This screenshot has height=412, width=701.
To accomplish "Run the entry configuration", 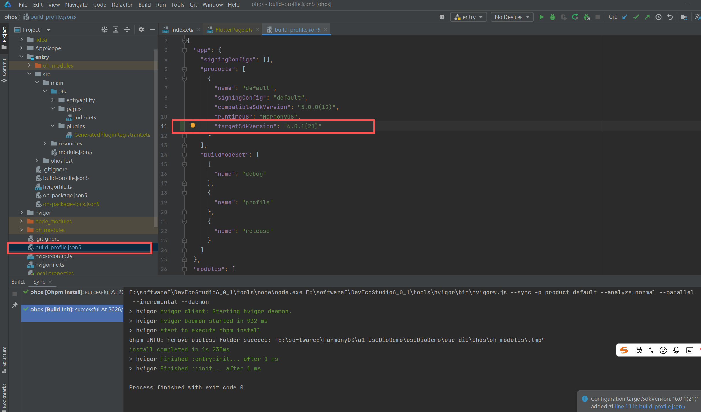I will coord(541,17).
